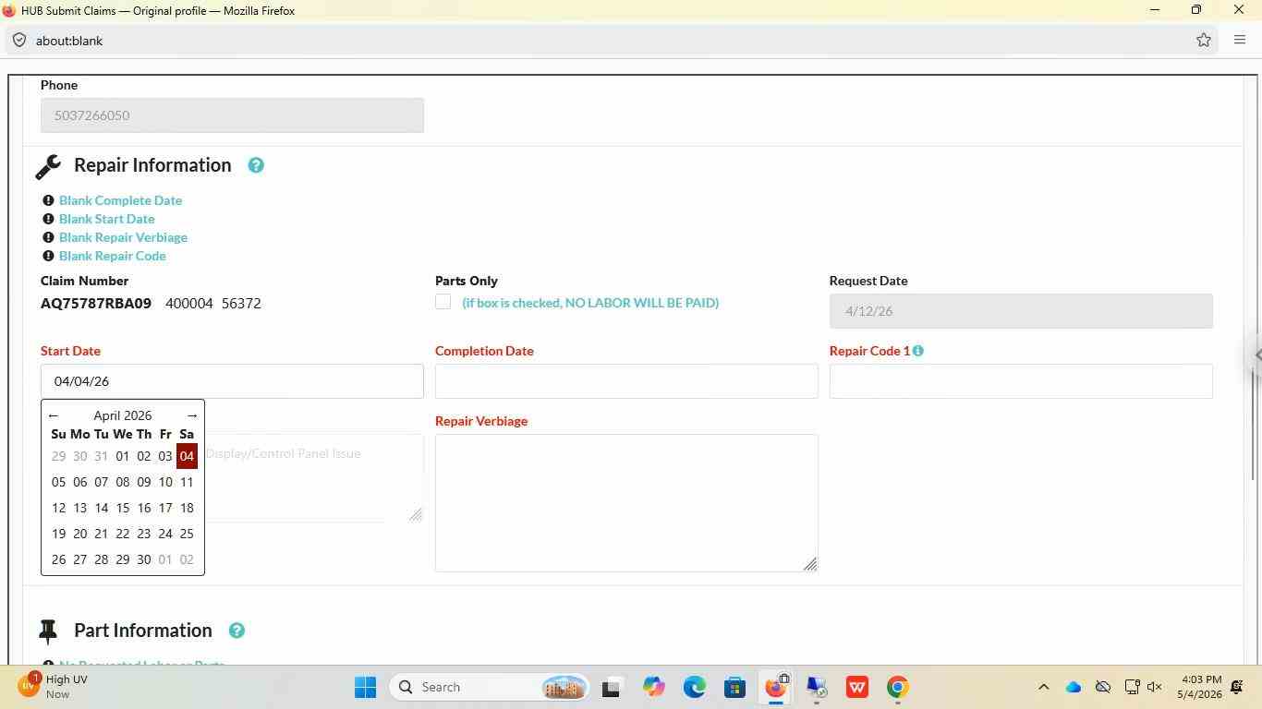Click the Repair Code 1 info icon

point(917,351)
